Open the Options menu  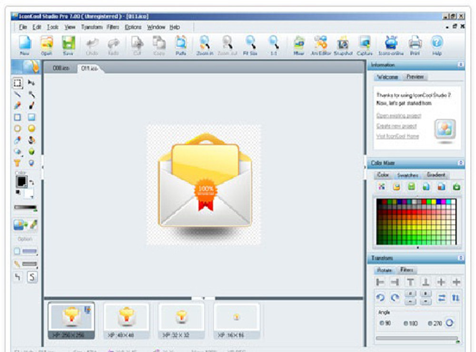(x=133, y=27)
